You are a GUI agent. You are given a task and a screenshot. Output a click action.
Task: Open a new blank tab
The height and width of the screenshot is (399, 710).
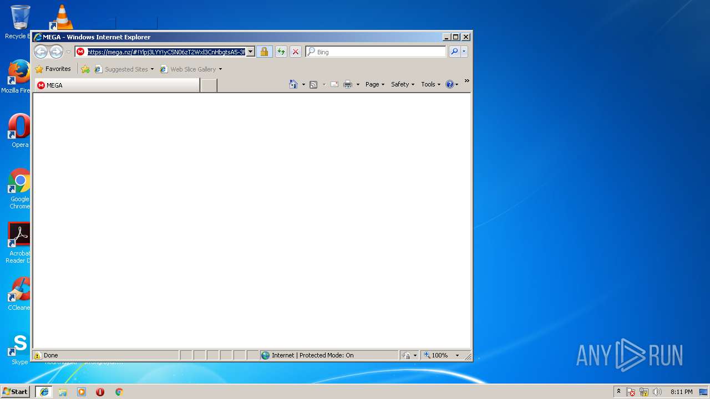pyautogui.click(x=209, y=85)
